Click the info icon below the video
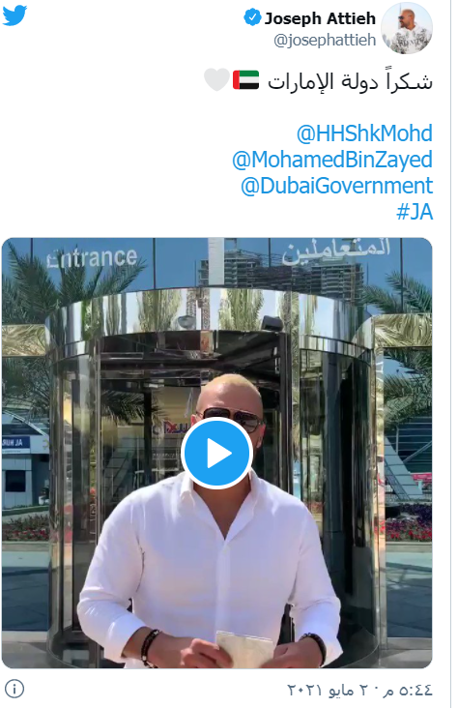This screenshot has width=458, height=708. point(14,689)
